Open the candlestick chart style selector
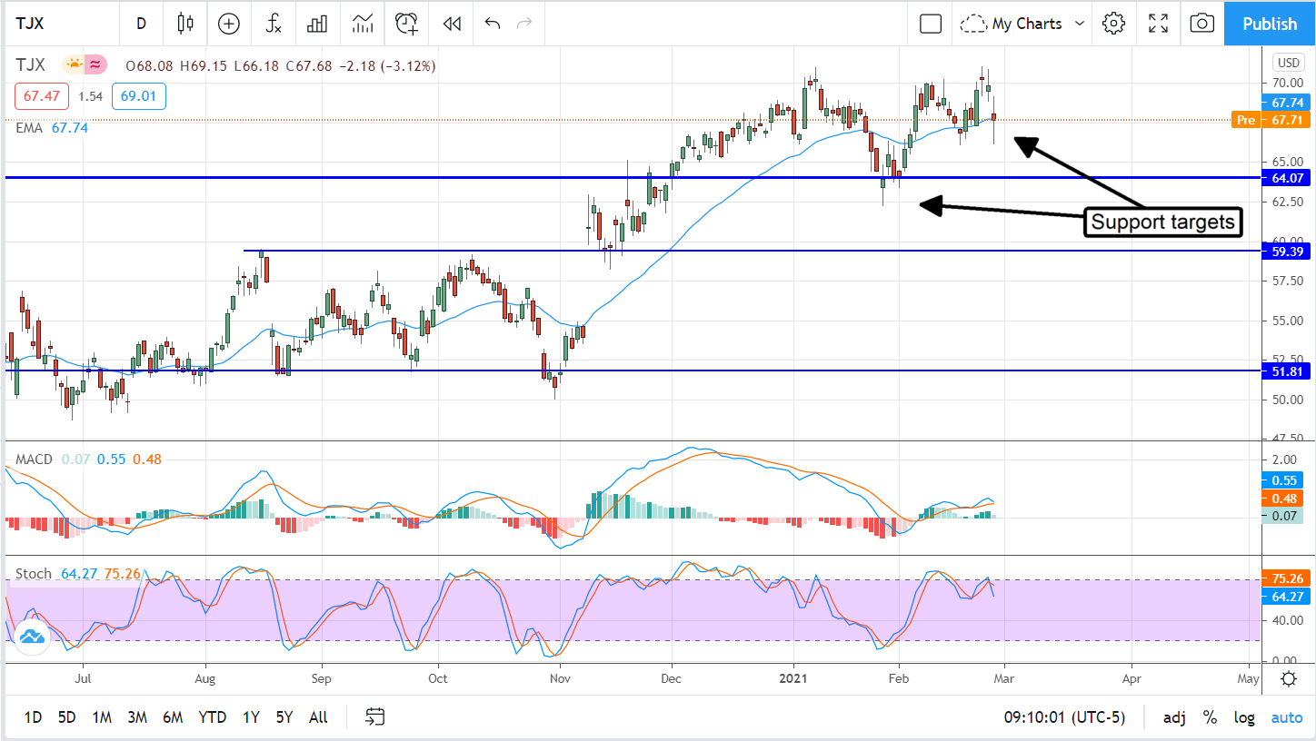Viewport: 1316px width, 741px height. [x=185, y=24]
